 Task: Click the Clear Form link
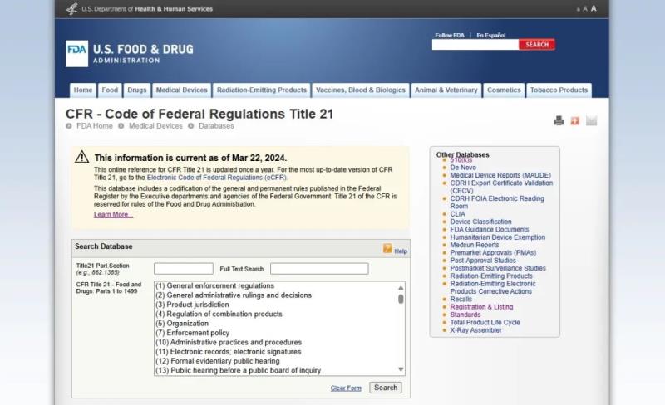tap(346, 388)
